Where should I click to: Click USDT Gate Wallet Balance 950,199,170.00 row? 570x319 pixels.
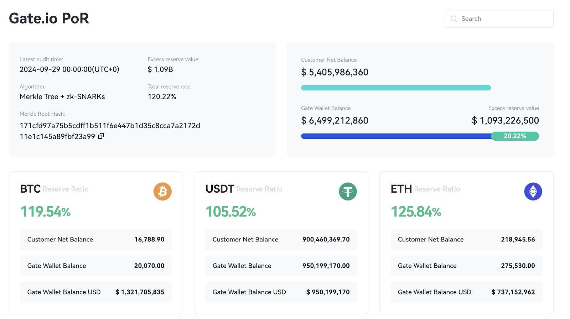[281, 266]
